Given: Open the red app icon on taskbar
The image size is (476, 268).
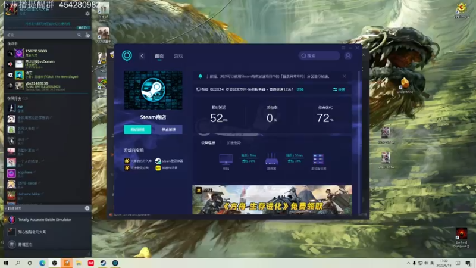Looking at the screenshot, I should pyautogui.click(x=91, y=263).
